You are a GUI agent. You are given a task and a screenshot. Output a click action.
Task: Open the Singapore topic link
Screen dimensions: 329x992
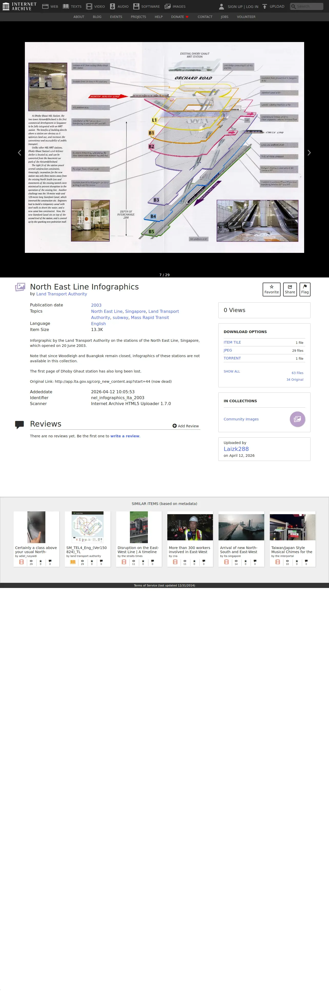(135, 312)
